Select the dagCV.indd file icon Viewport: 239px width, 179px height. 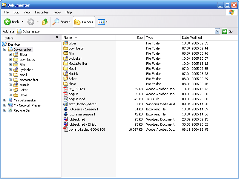click(66, 99)
